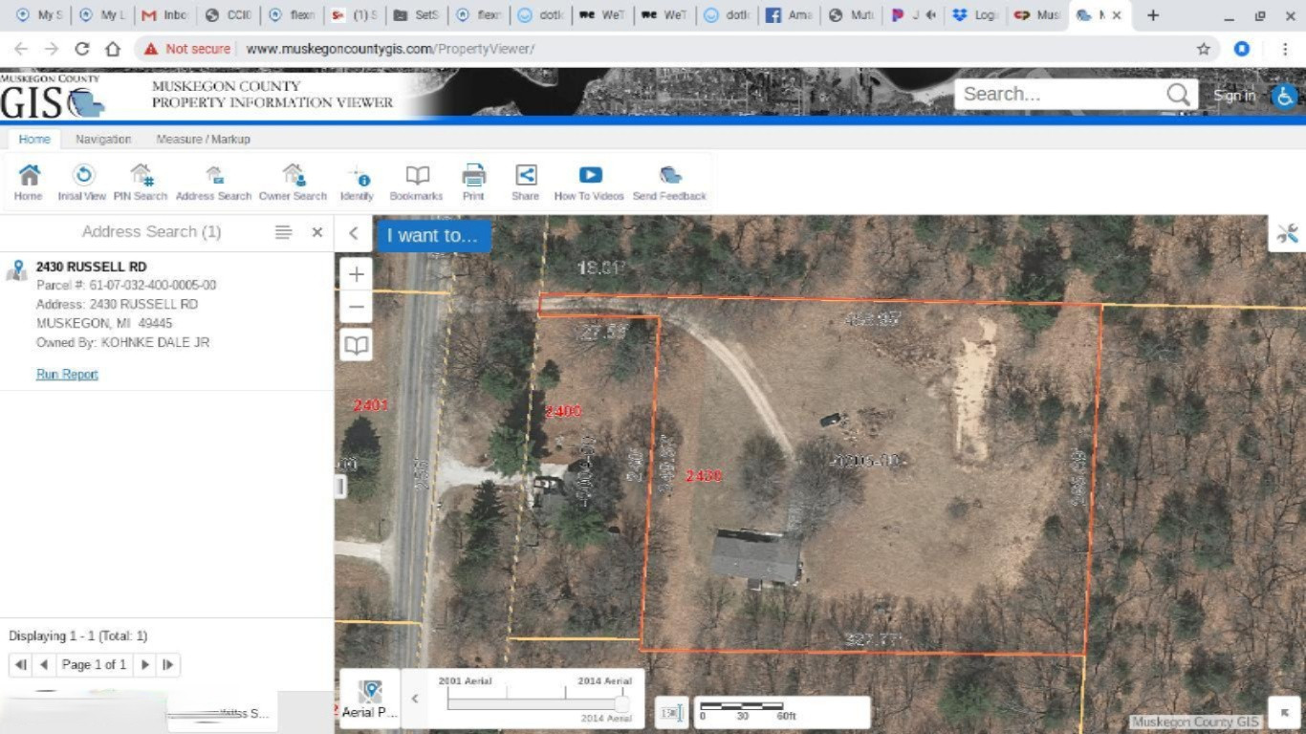Zoom in on the map
Image resolution: width=1306 pixels, height=734 pixels.
[x=357, y=275]
